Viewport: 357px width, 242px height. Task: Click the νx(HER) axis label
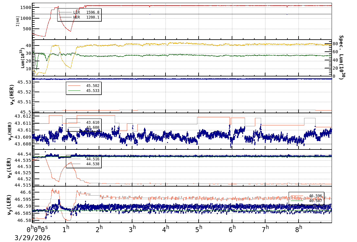click(x=12, y=94)
